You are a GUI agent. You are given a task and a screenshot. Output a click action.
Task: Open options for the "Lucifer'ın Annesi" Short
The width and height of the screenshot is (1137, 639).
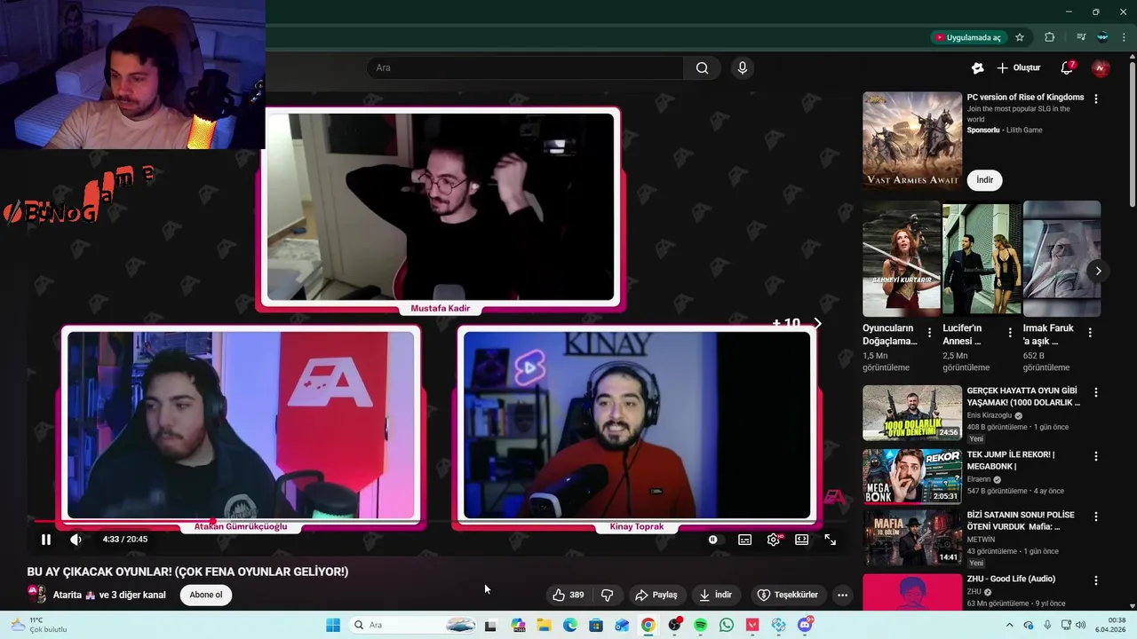click(1010, 333)
